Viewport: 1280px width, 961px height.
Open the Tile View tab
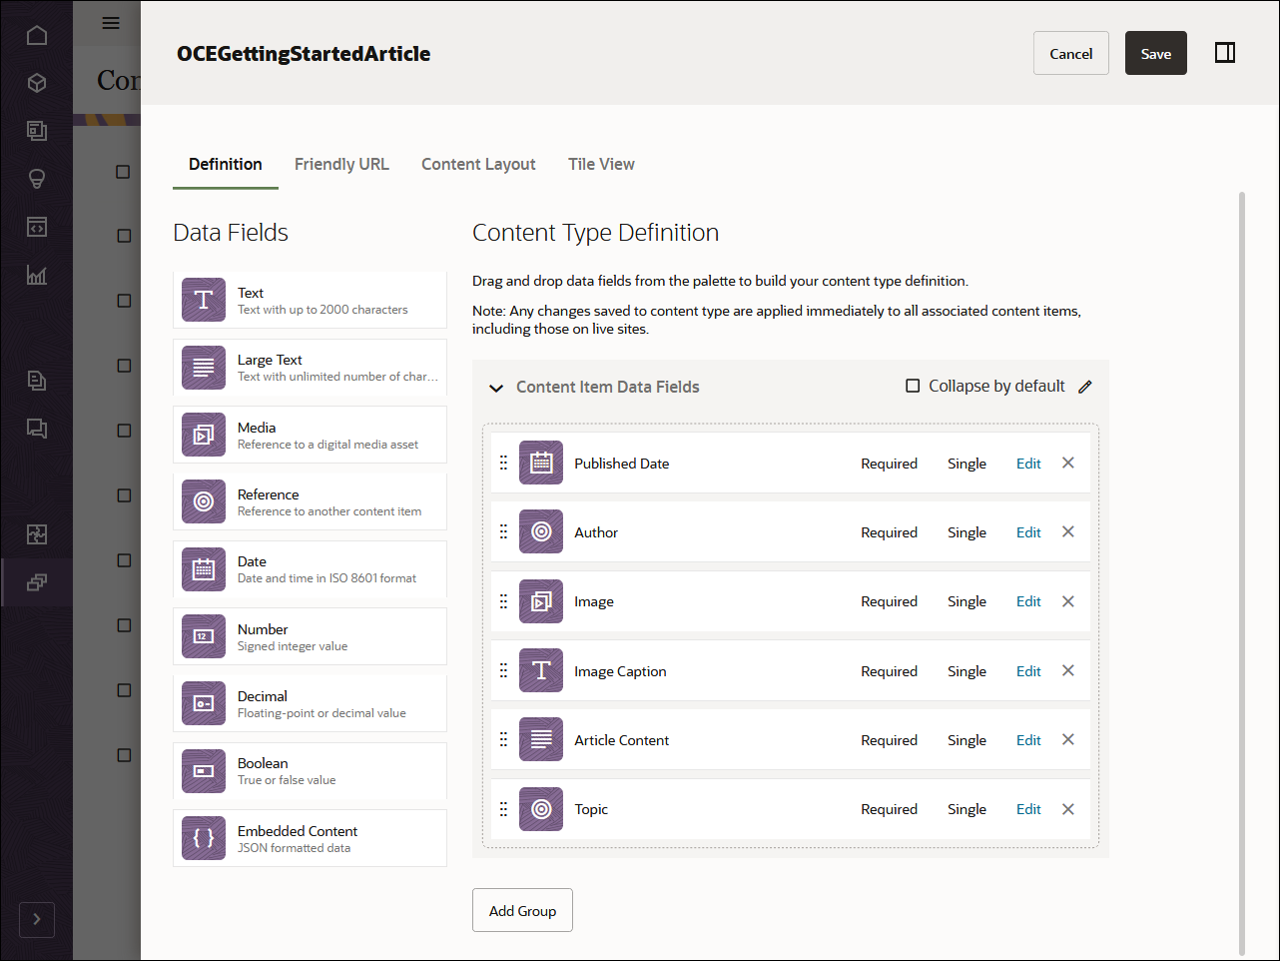(601, 164)
